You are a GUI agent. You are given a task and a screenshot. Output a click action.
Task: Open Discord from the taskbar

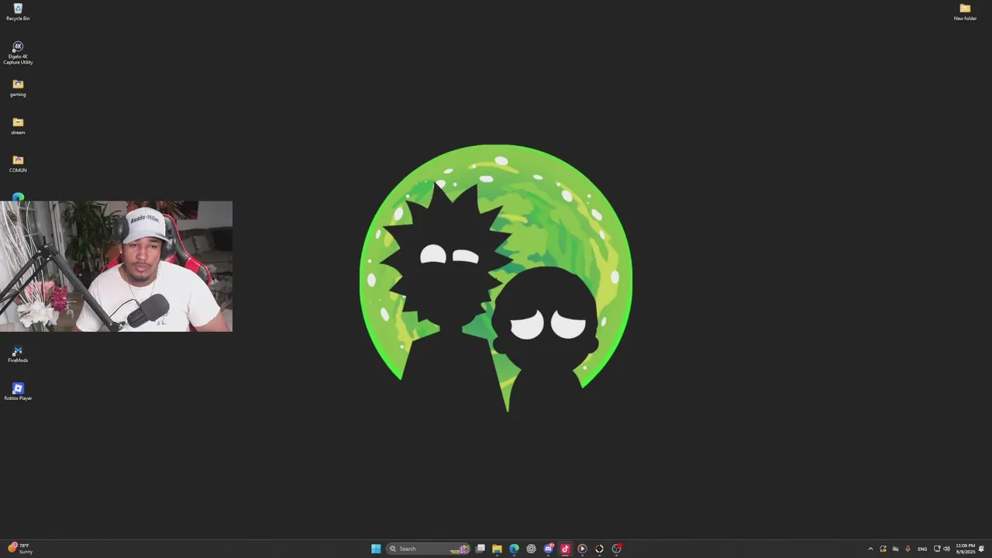tap(548, 549)
